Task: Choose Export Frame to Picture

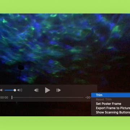Action: [110, 108]
